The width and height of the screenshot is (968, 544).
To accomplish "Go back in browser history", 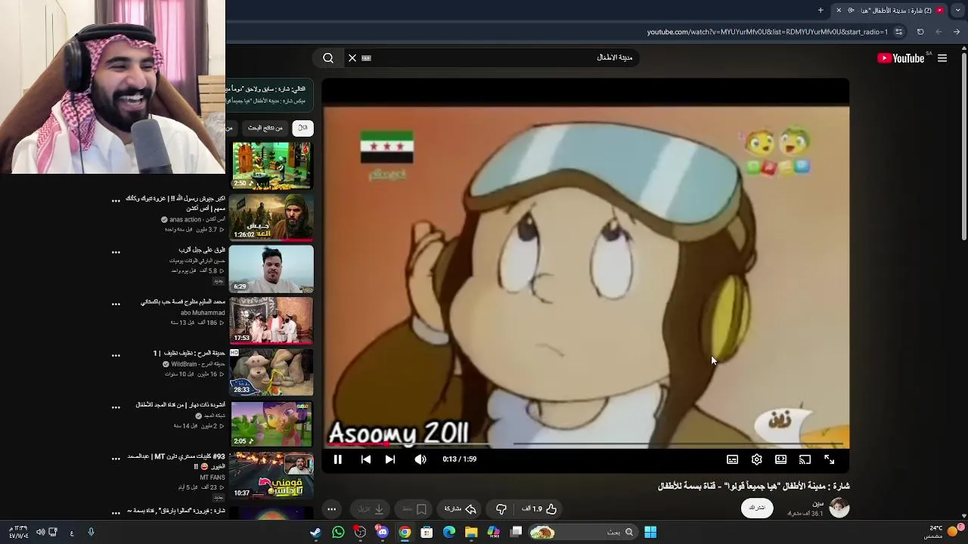I will coord(957,32).
